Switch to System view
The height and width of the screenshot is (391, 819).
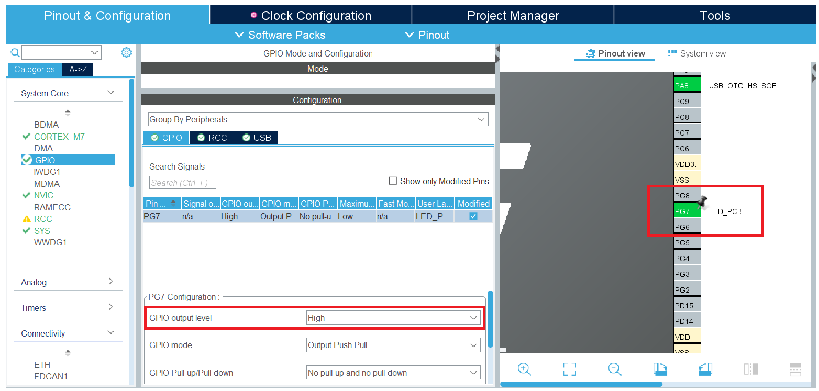click(696, 53)
